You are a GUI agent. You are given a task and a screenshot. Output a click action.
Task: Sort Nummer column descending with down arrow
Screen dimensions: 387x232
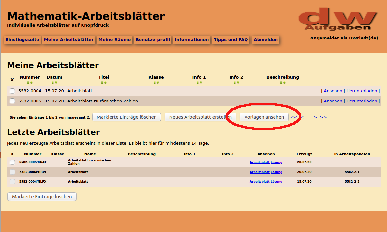pyautogui.click(x=31, y=82)
